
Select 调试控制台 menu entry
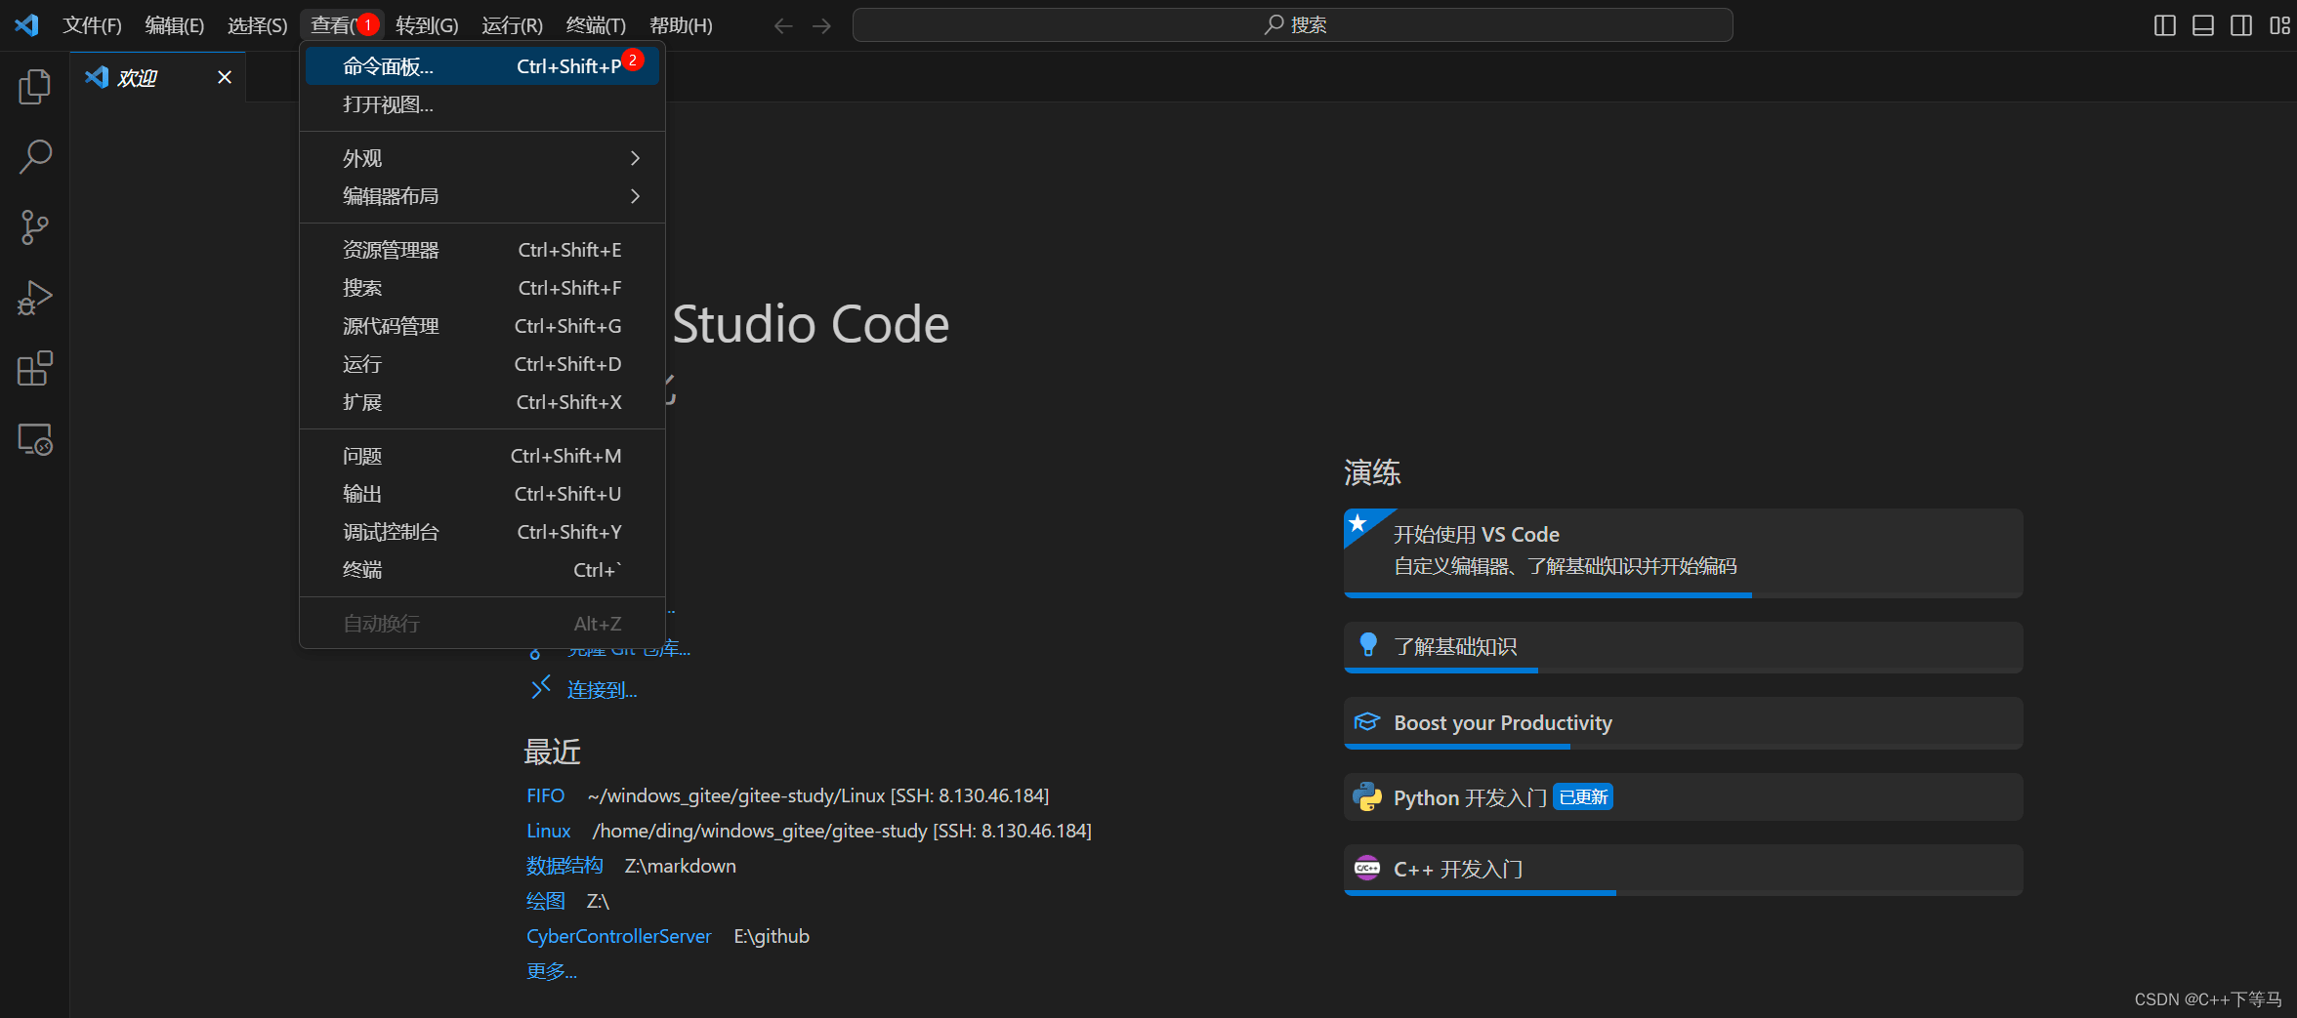(x=482, y=532)
